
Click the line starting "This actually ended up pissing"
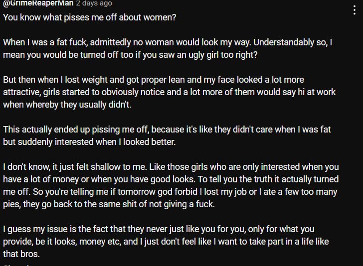pyautogui.click(x=167, y=130)
